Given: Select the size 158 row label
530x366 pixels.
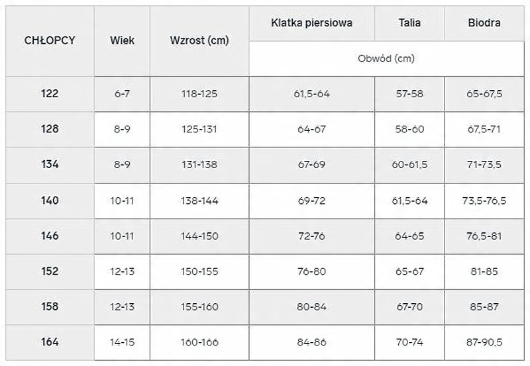Looking at the screenshot, I should pos(49,306).
